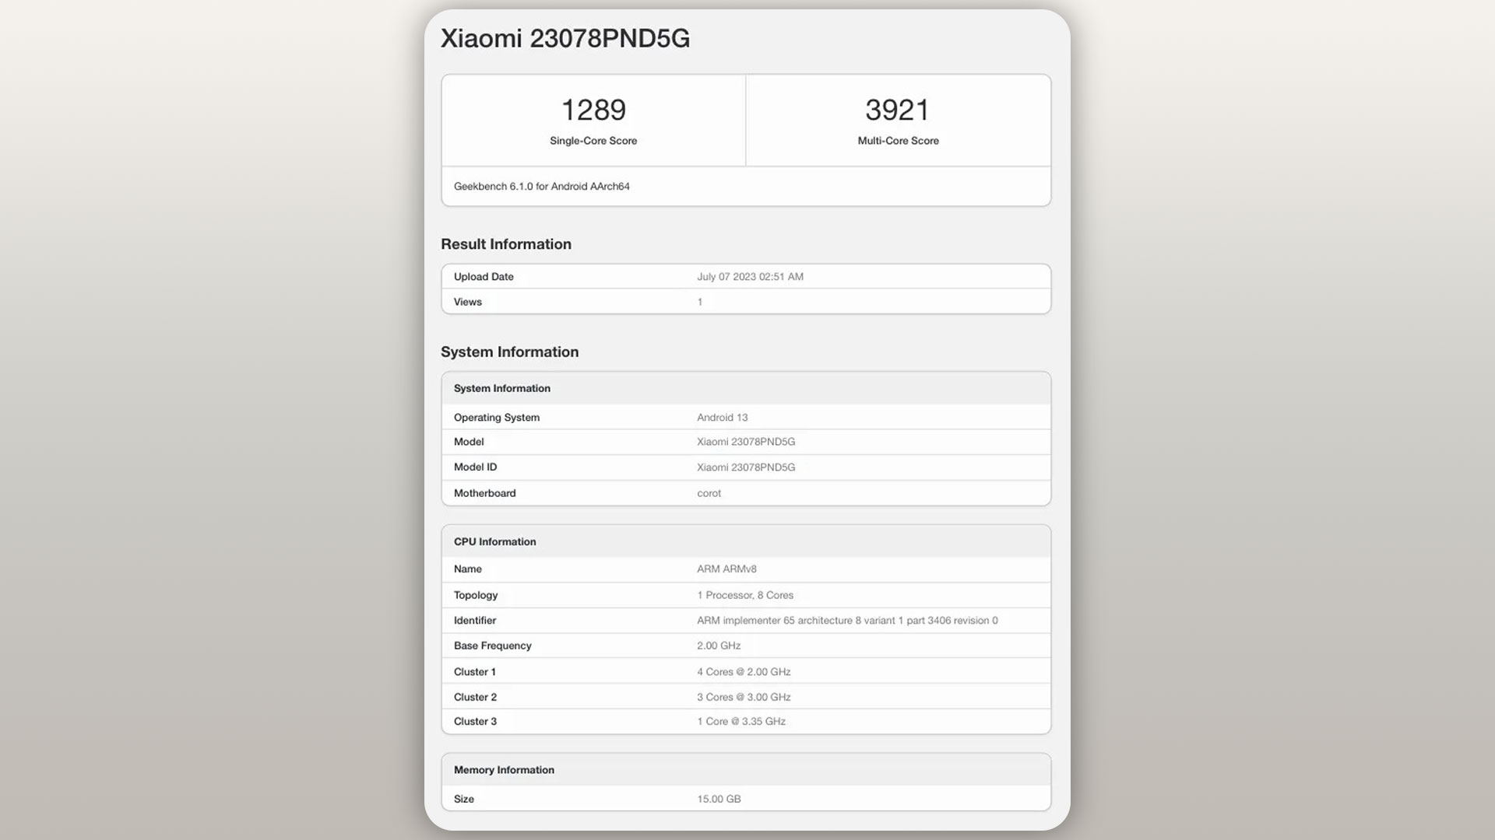1495x840 pixels.
Task: Select the 1 Processor, 8 Cores value
Action: tap(745, 596)
